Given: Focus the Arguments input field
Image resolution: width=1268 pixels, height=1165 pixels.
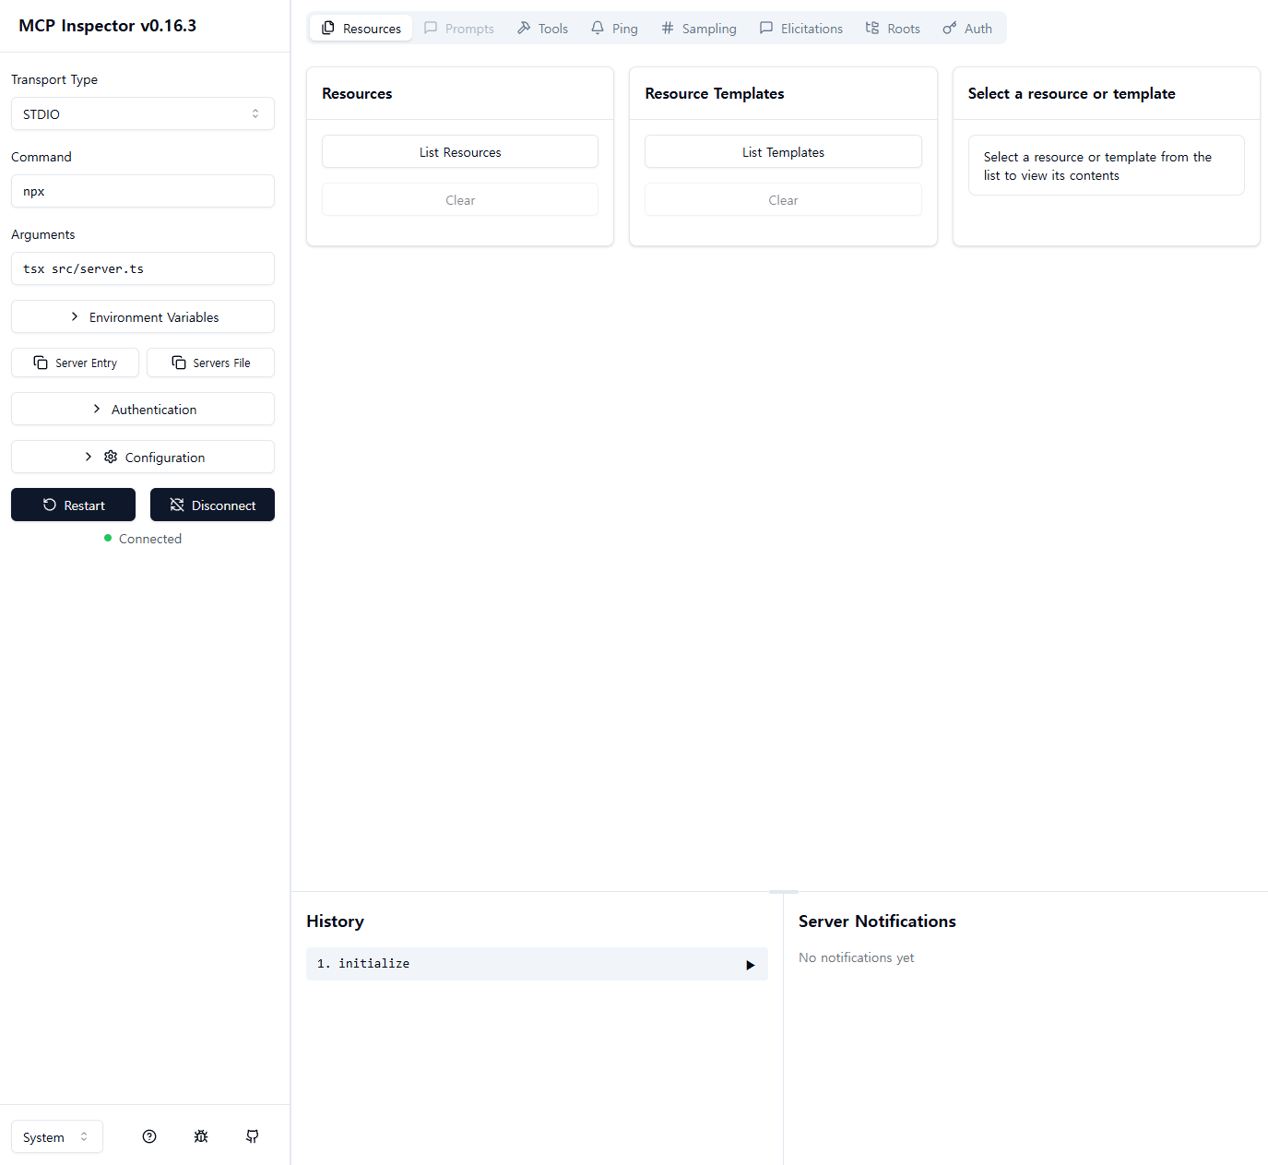Looking at the screenshot, I should pyautogui.click(x=143, y=268).
